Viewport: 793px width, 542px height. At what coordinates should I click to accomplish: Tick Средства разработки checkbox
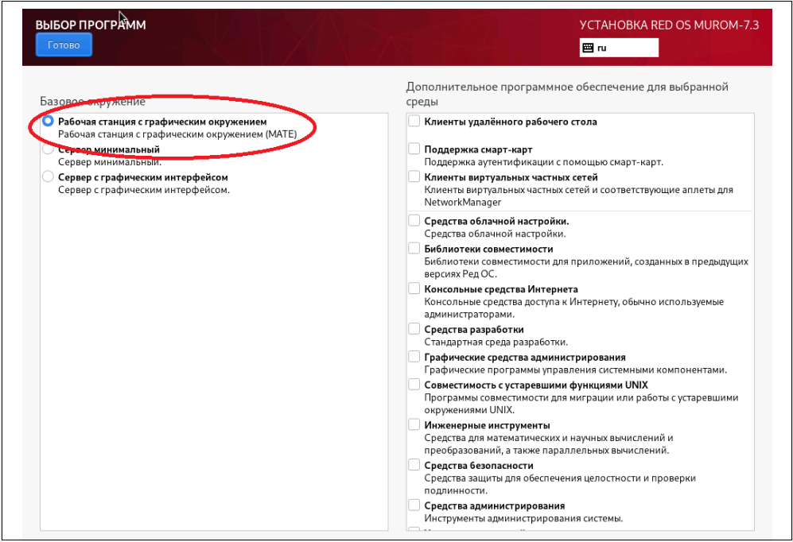click(x=414, y=329)
